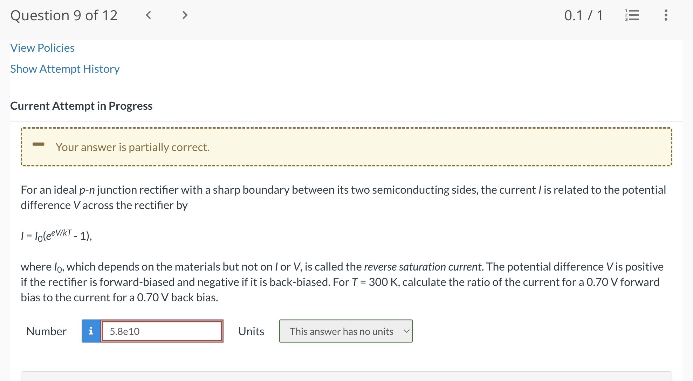Viewport: 693px width, 381px height.
Task: Click the blue info icon beside the answer box
Action: point(91,331)
